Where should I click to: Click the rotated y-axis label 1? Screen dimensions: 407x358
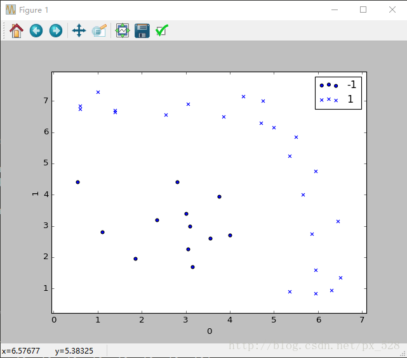tap(35, 194)
